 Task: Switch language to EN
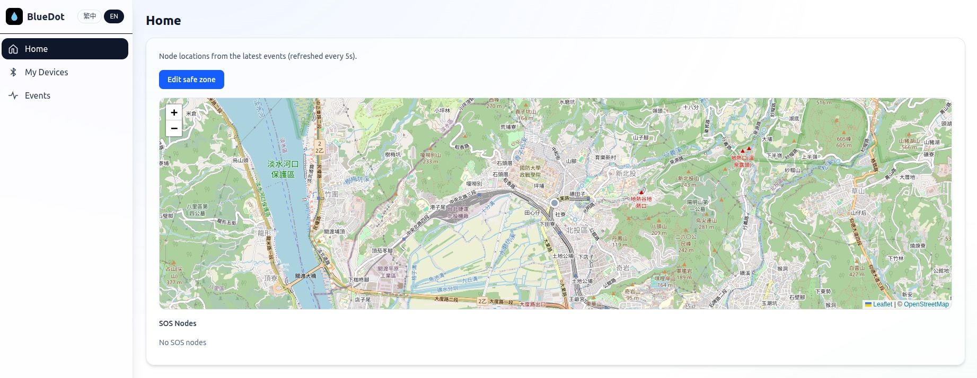tap(114, 16)
